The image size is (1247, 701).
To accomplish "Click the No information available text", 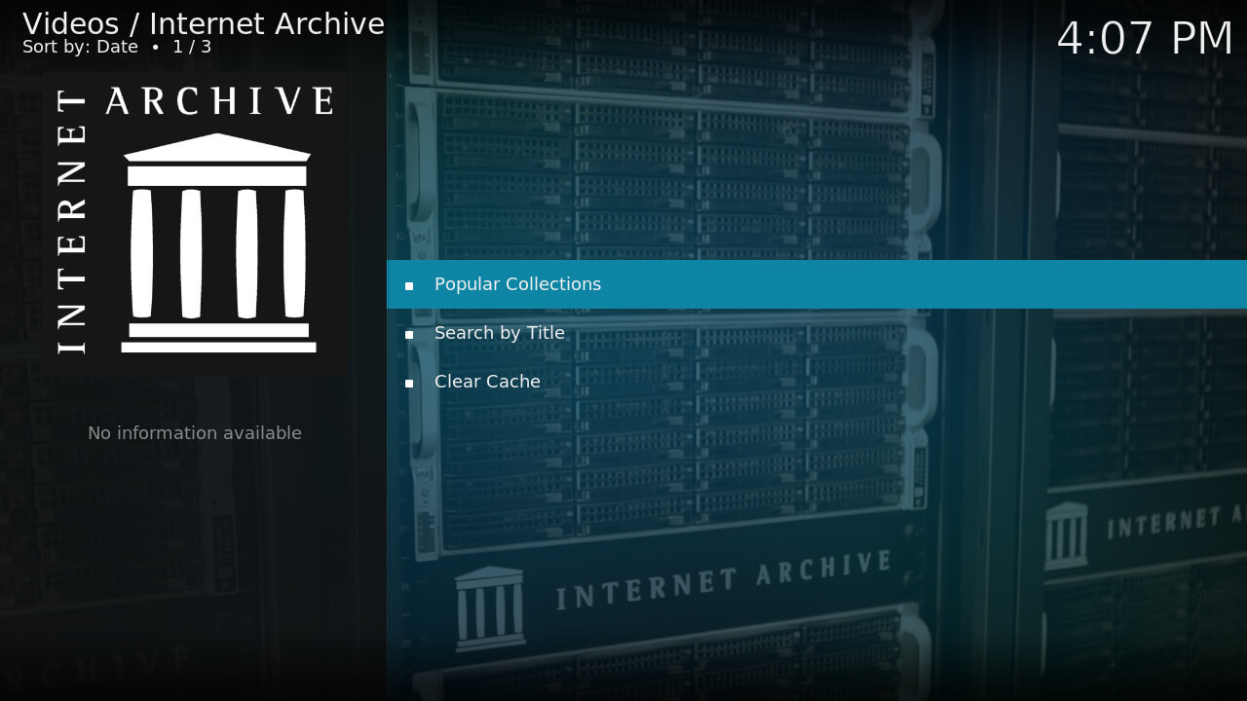I will coord(195,433).
